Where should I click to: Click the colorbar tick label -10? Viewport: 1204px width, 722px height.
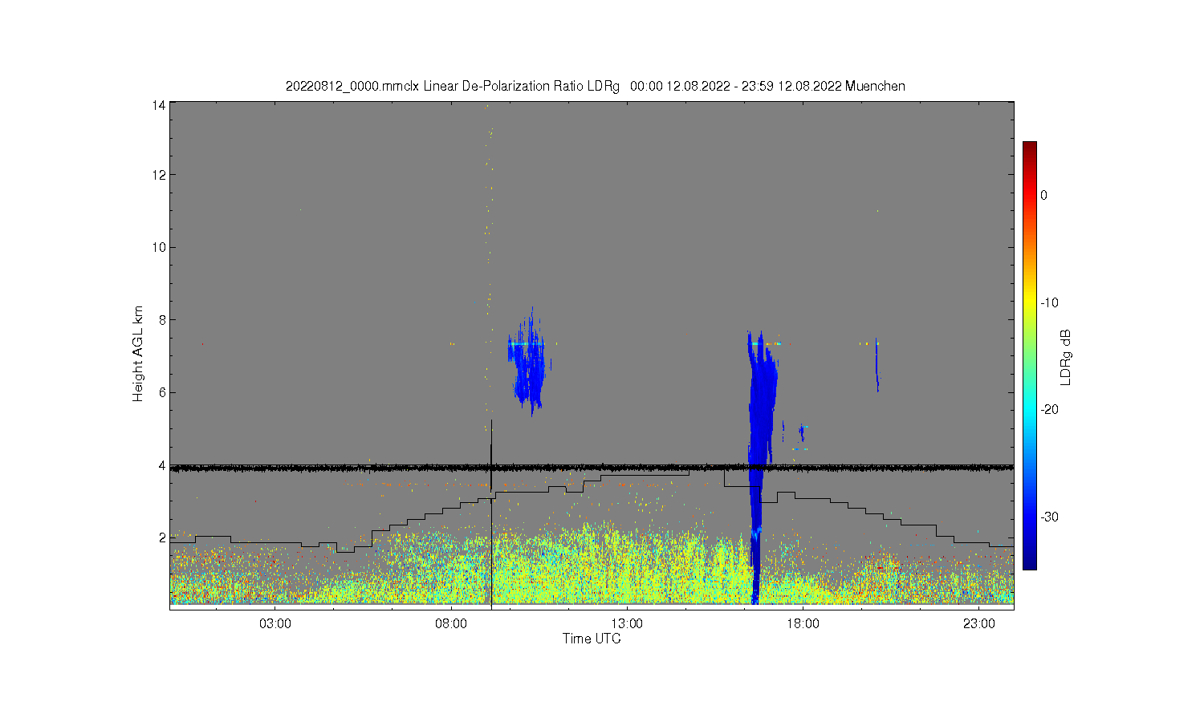point(1049,302)
